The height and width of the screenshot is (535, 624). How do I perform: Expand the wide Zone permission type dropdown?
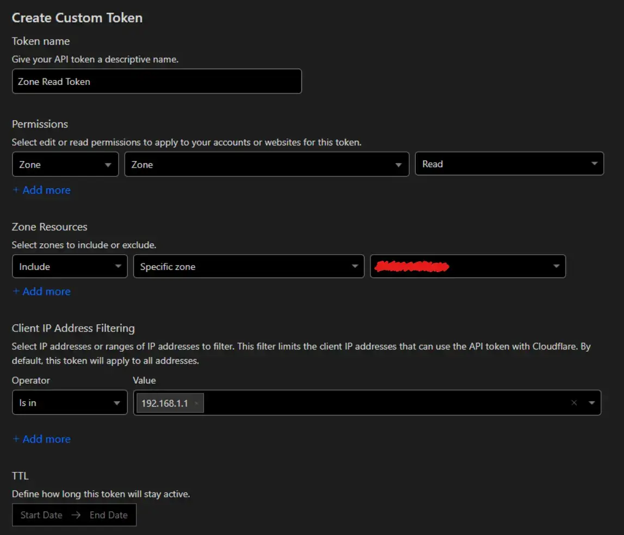pos(267,164)
